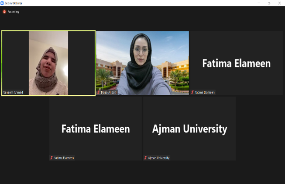Click muted mic icon on Ajman University tile
285x184 pixels.
[145, 158]
